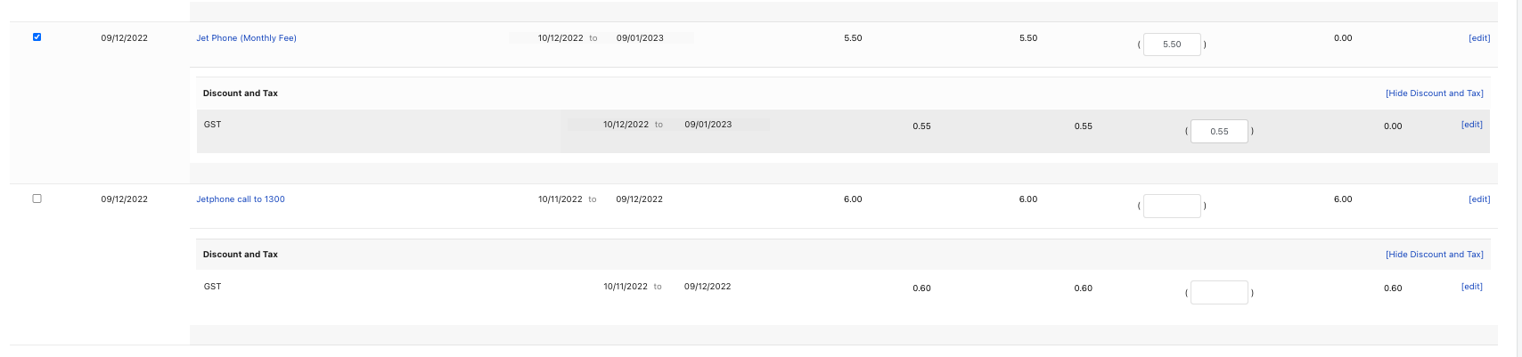The image size is (1522, 357).
Task: Open the Jetphone call to 1300 link
Action: coord(241,199)
